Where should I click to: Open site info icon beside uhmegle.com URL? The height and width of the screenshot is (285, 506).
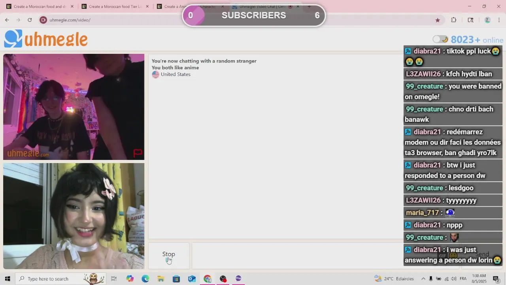click(x=43, y=20)
